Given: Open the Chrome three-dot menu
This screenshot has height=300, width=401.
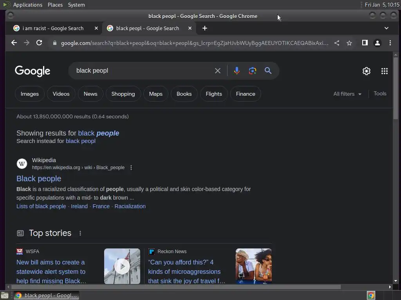Looking at the screenshot, I should [x=390, y=43].
